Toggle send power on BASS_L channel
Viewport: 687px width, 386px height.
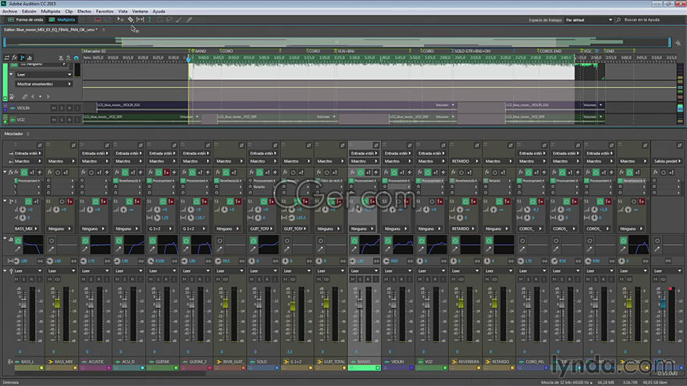pyautogui.click(x=28, y=201)
